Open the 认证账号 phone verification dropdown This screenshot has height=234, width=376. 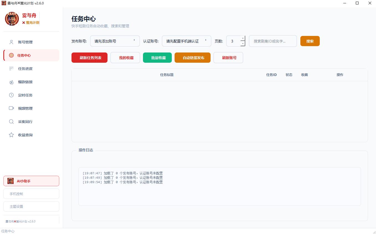click(x=186, y=41)
